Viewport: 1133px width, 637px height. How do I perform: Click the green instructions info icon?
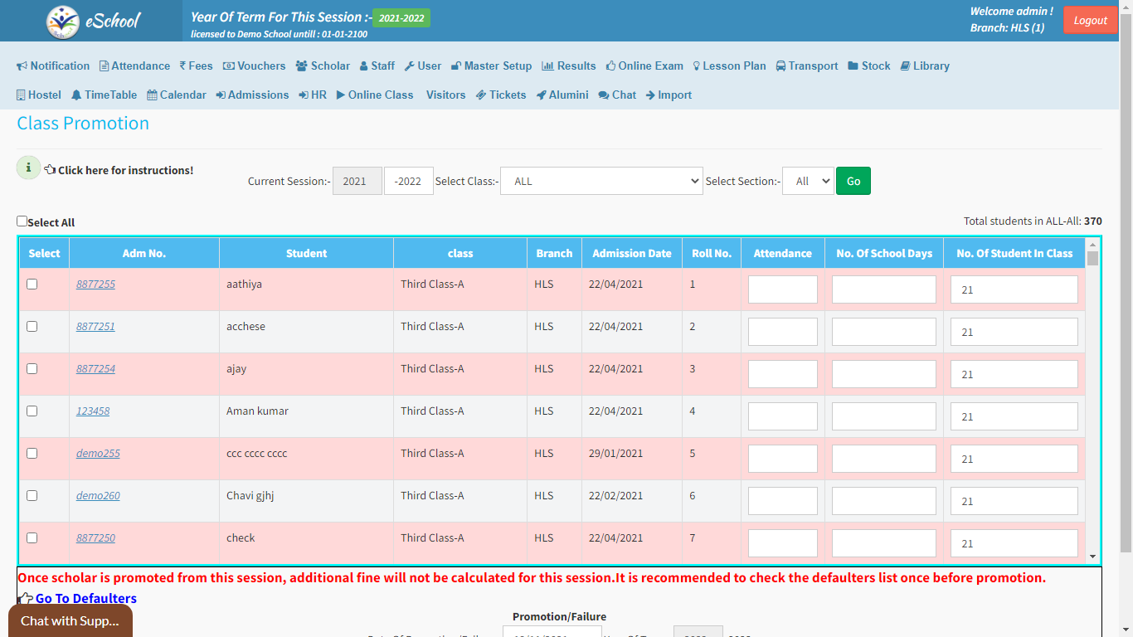tap(28, 168)
